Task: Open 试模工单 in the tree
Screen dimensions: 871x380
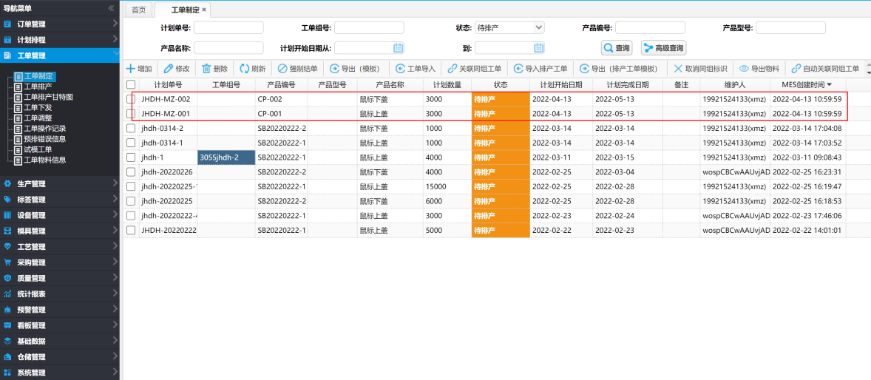Action: pyautogui.click(x=38, y=149)
